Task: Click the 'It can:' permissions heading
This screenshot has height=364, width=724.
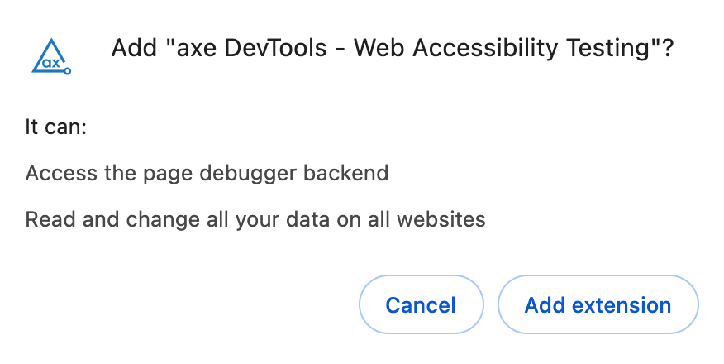Action: [56, 127]
